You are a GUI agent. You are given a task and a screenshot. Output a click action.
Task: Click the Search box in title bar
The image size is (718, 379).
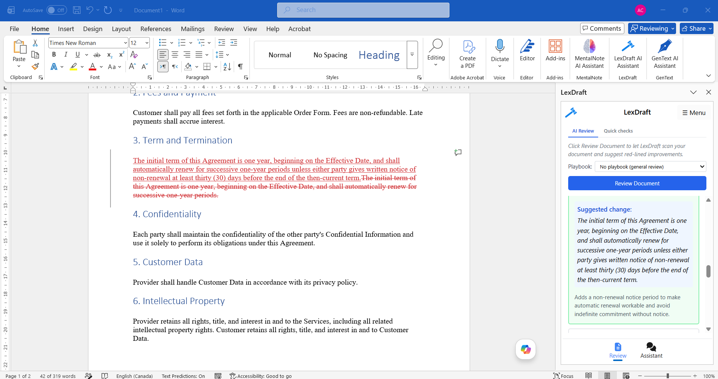[363, 10]
